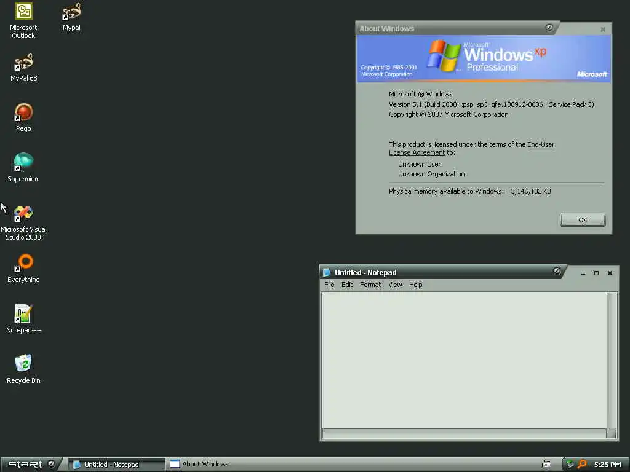The height and width of the screenshot is (472, 630).
Task: Click the green network tray icon
Action: 570,465
